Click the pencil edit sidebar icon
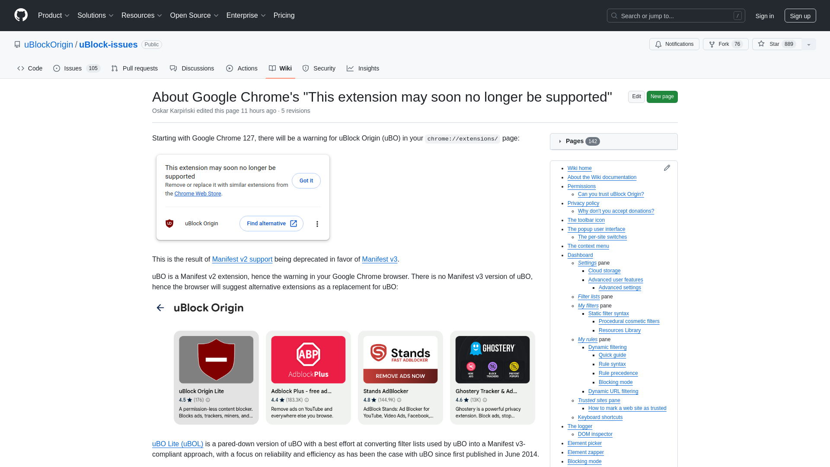This screenshot has height=467, width=830. (x=667, y=168)
